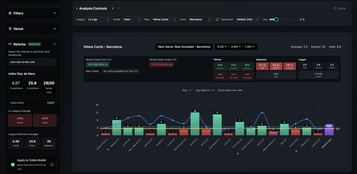The image size is (357, 174).
Task: Click the +4% Fouls vs league tile
Action: click(45, 120)
